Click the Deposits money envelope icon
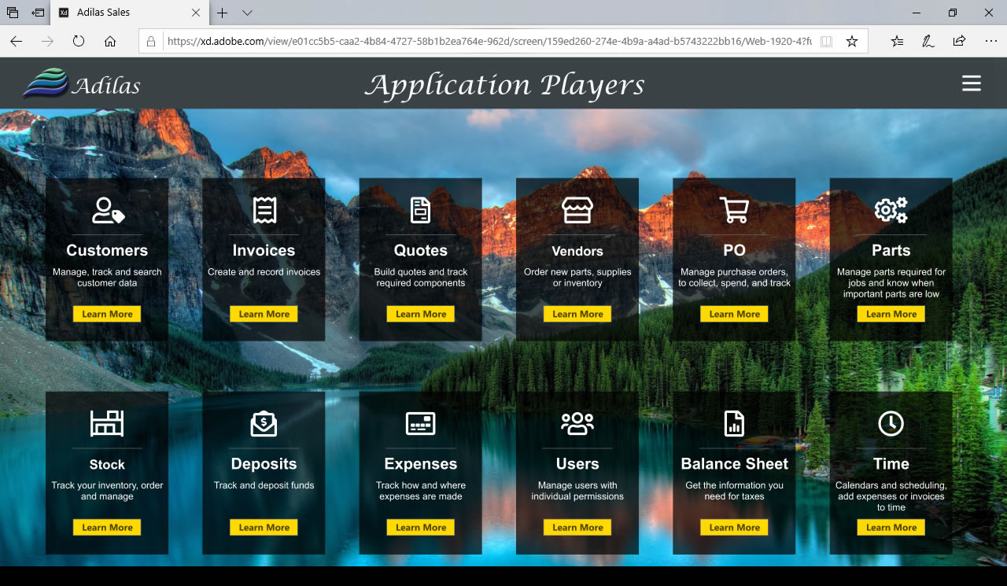Viewport: 1007px width, 586px height. pos(264,424)
